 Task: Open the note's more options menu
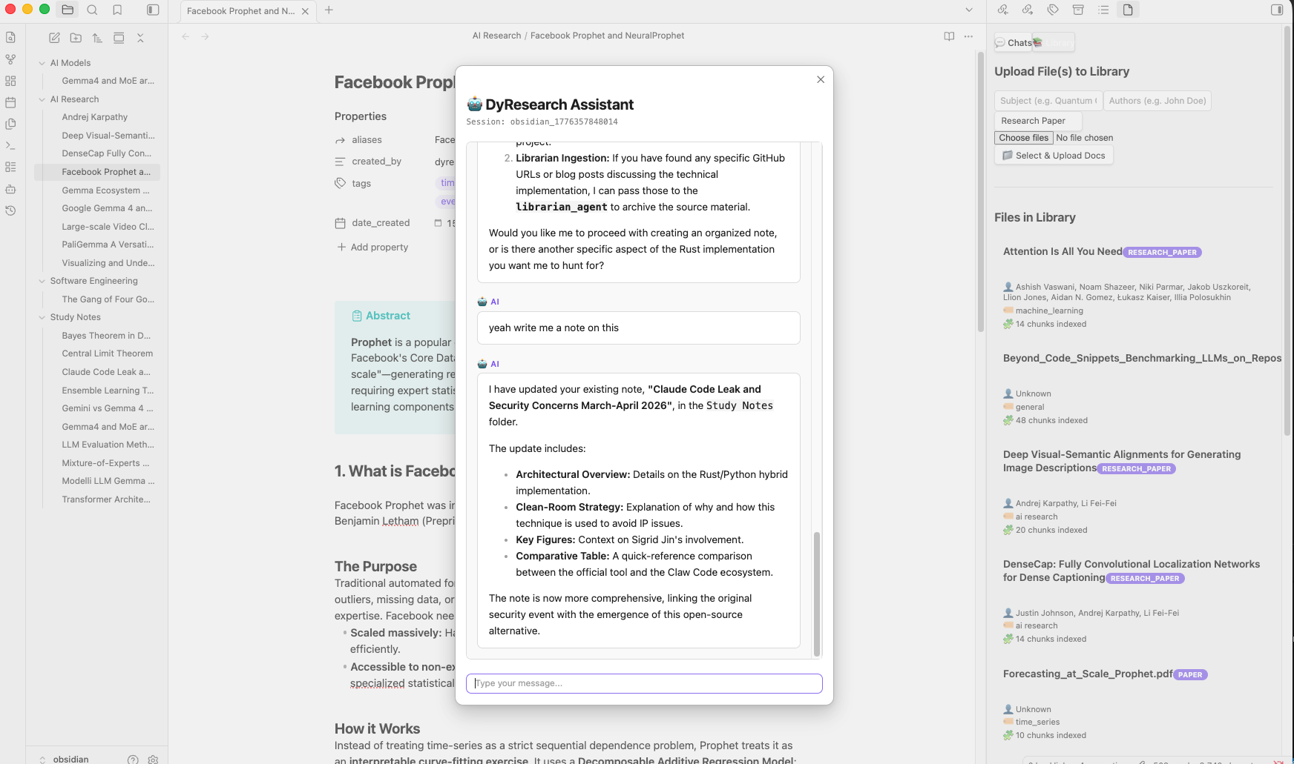pyautogui.click(x=968, y=36)
